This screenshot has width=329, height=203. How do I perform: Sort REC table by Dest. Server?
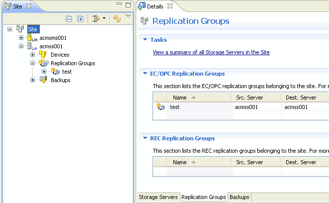point(305,162)
